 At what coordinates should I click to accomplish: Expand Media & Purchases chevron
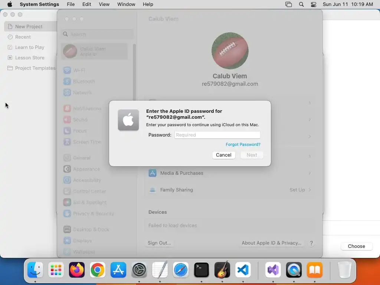pos(310,173)
